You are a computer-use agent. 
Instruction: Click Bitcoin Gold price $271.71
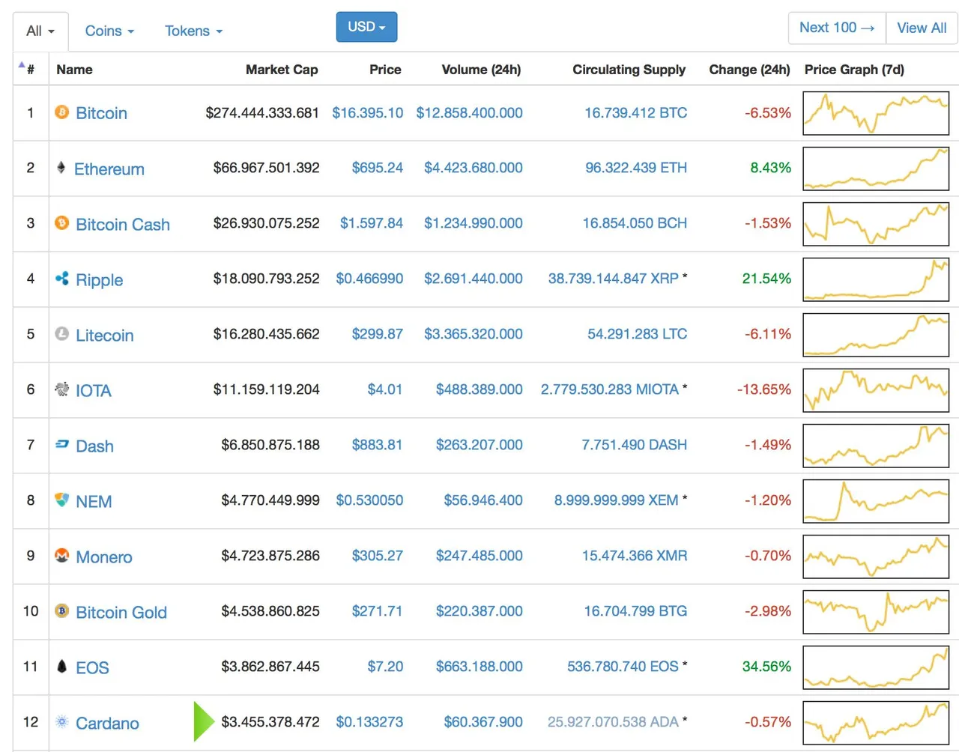[377, 611]
